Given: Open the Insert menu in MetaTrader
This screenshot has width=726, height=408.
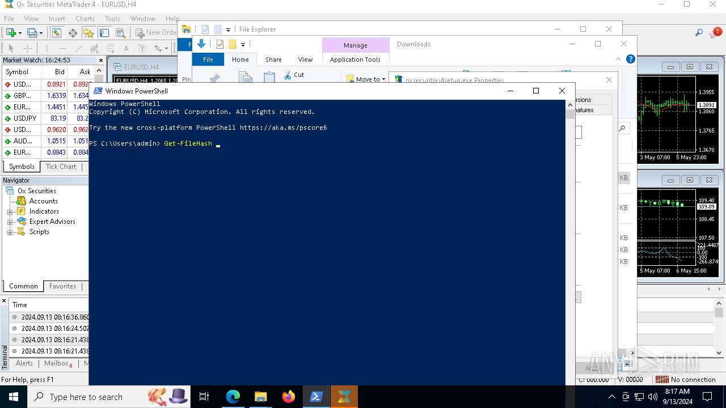Looking at the screenshot, I should click(57, 19).
